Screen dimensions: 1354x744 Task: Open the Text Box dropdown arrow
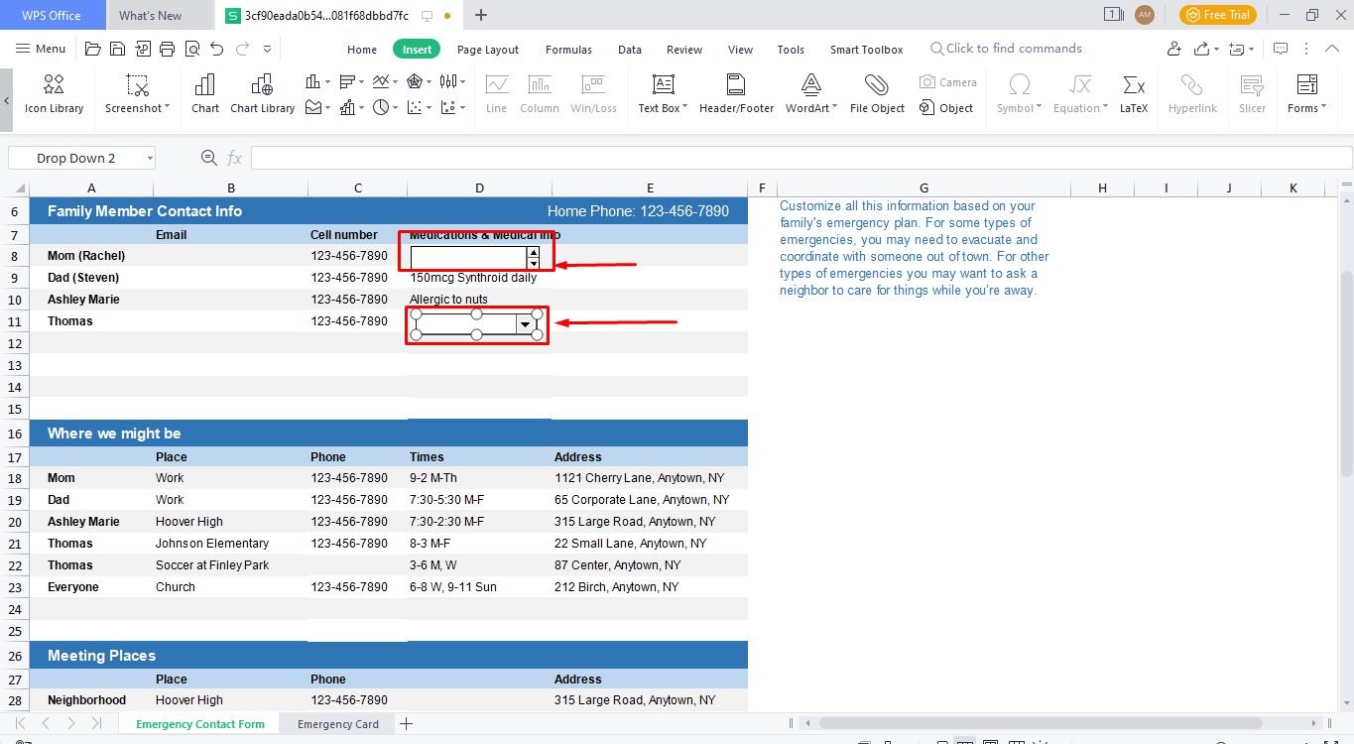point(684,107)
